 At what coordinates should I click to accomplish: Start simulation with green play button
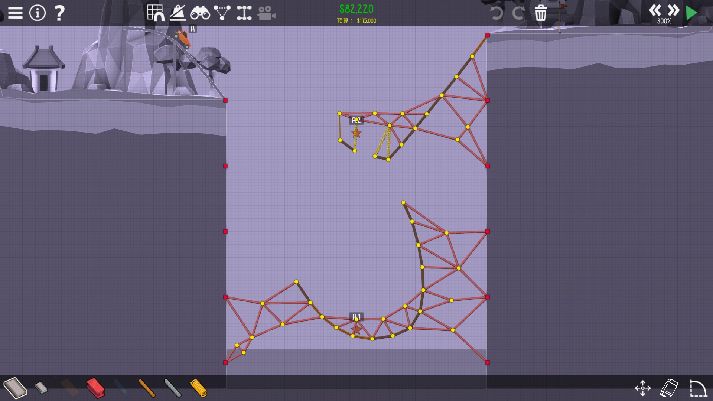point(691,13)
